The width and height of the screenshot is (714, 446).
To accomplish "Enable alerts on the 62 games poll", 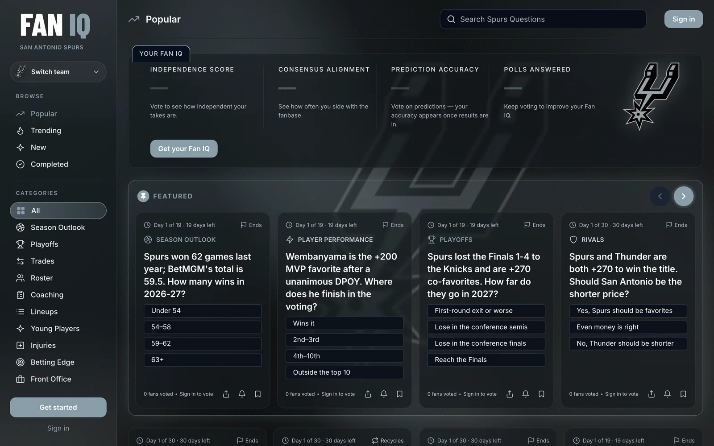I will (242, 394).
